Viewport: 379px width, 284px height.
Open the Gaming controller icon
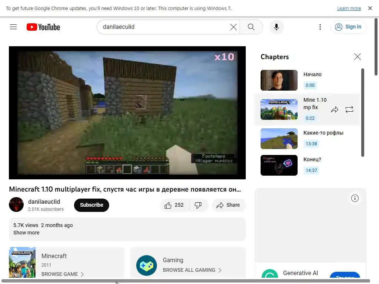[147, 266]
